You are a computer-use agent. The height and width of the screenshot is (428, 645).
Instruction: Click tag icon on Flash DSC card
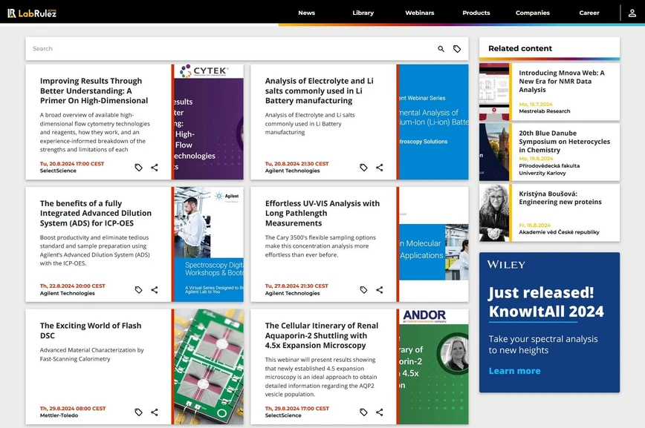pos(139,412)
